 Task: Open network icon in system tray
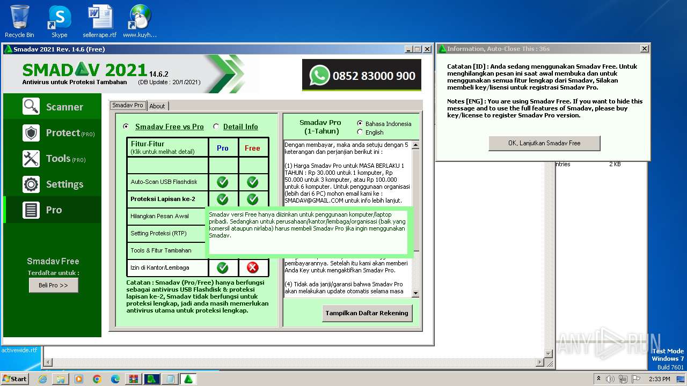(x=623, y=379)
